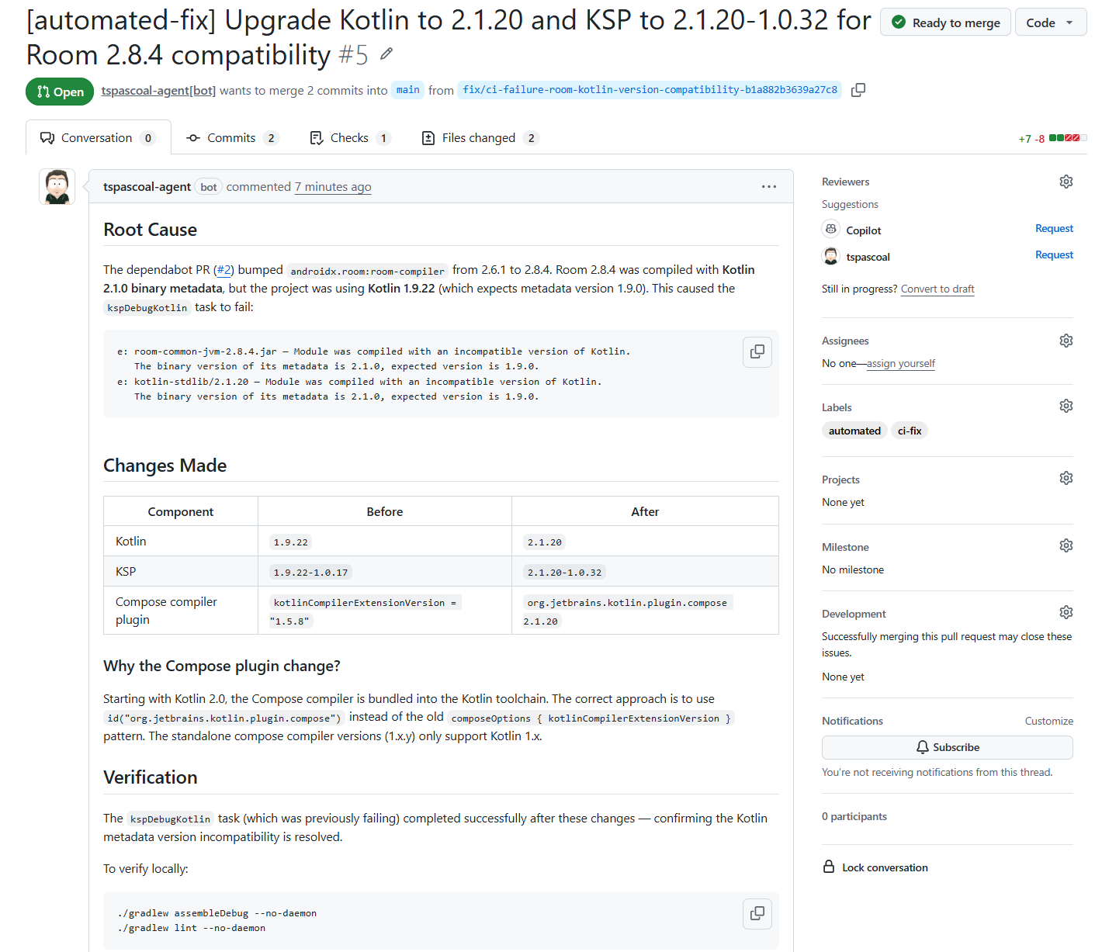Click the edit title pencil icon
Viewport: 1102px width, 952px height.
386,54
